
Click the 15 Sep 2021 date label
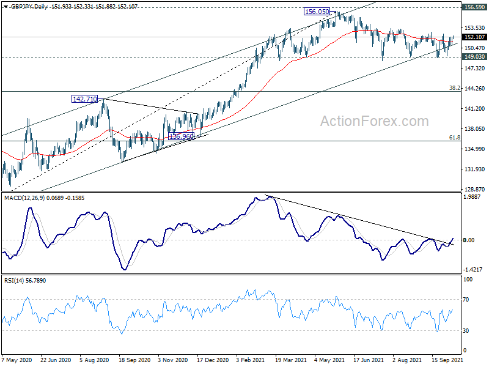(447, 360)
